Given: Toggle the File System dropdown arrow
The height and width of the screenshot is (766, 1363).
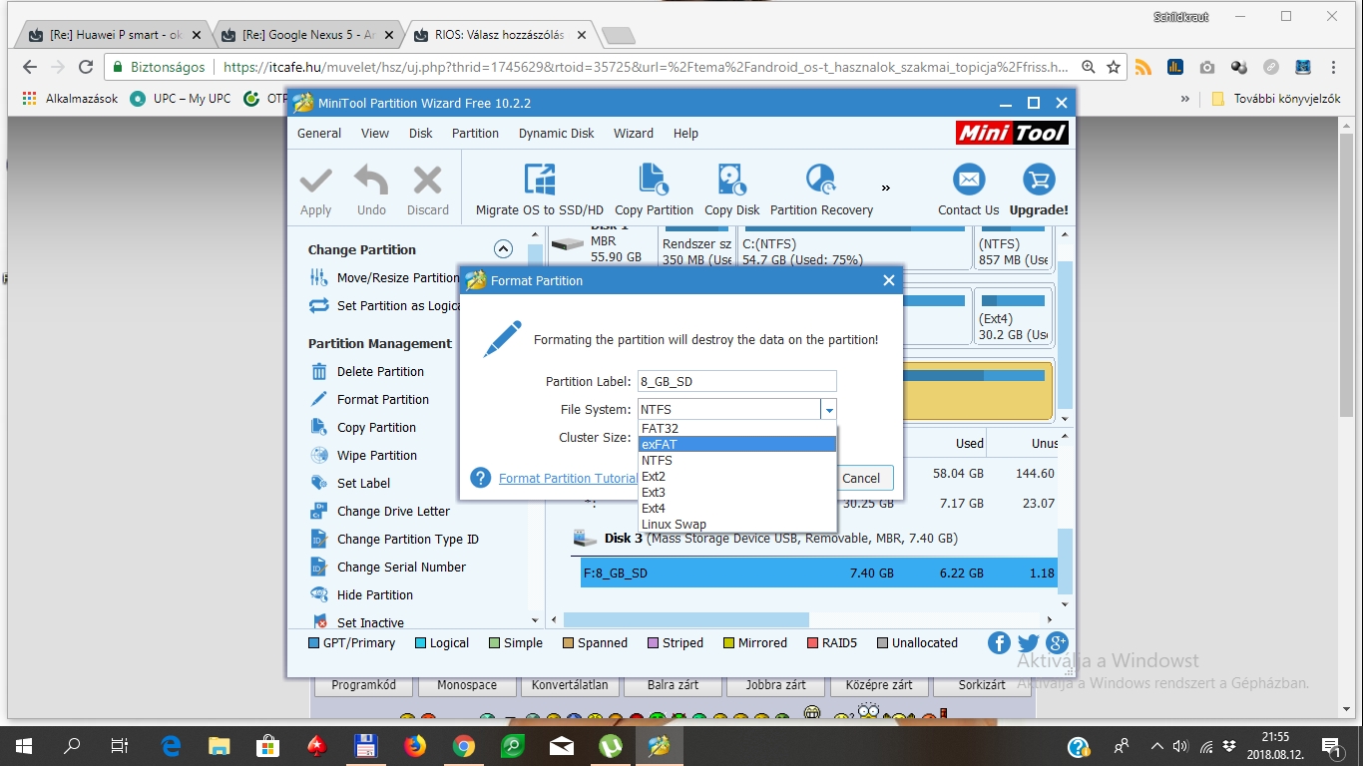Looking at the screenshot, I should click(828, 410).
